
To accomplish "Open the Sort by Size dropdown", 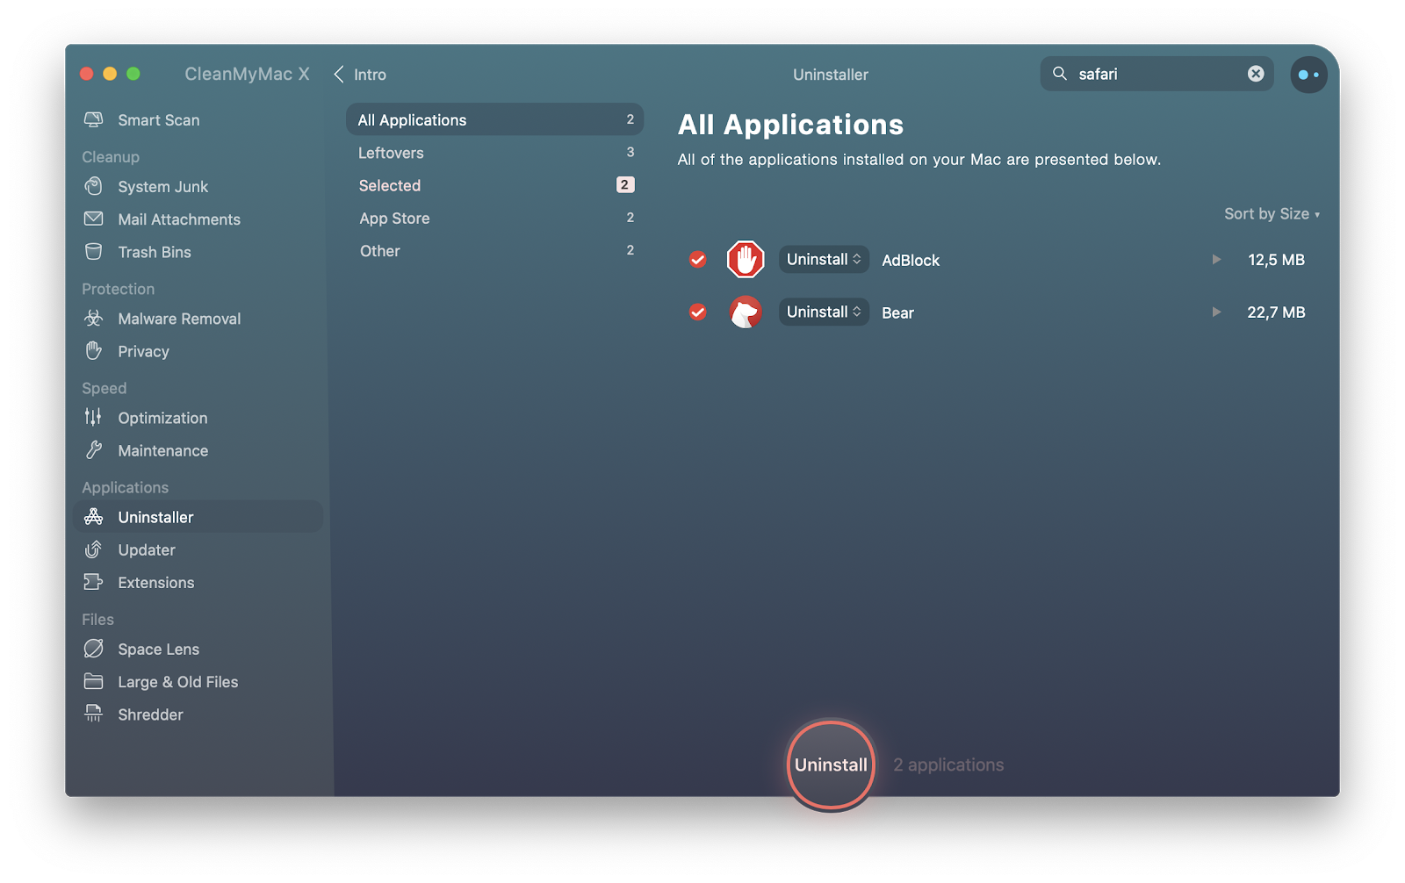I will click(1272, 213).
